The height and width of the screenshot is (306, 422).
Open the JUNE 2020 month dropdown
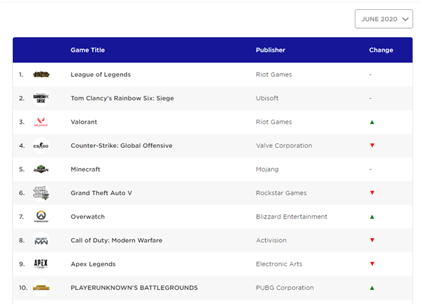[384, 19]
